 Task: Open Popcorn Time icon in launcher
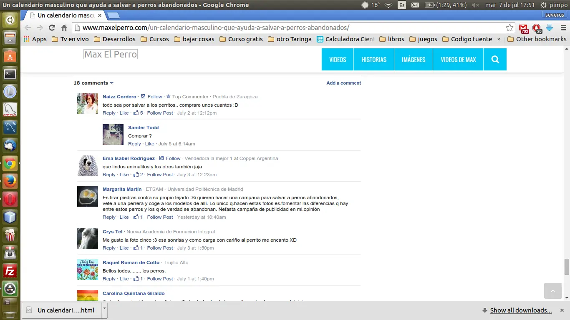coord(10,235)
